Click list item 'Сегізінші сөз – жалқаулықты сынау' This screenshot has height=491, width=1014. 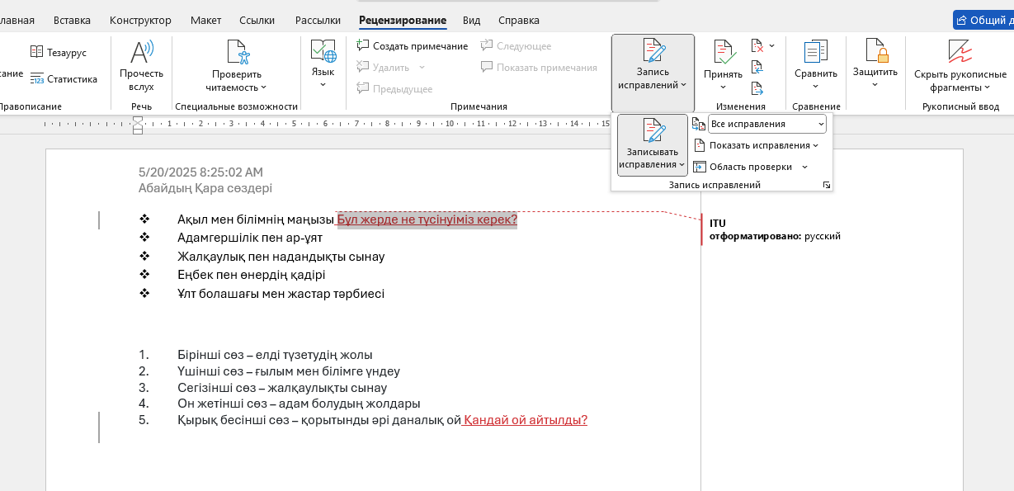pyautogui.click(x=282, y=388)
